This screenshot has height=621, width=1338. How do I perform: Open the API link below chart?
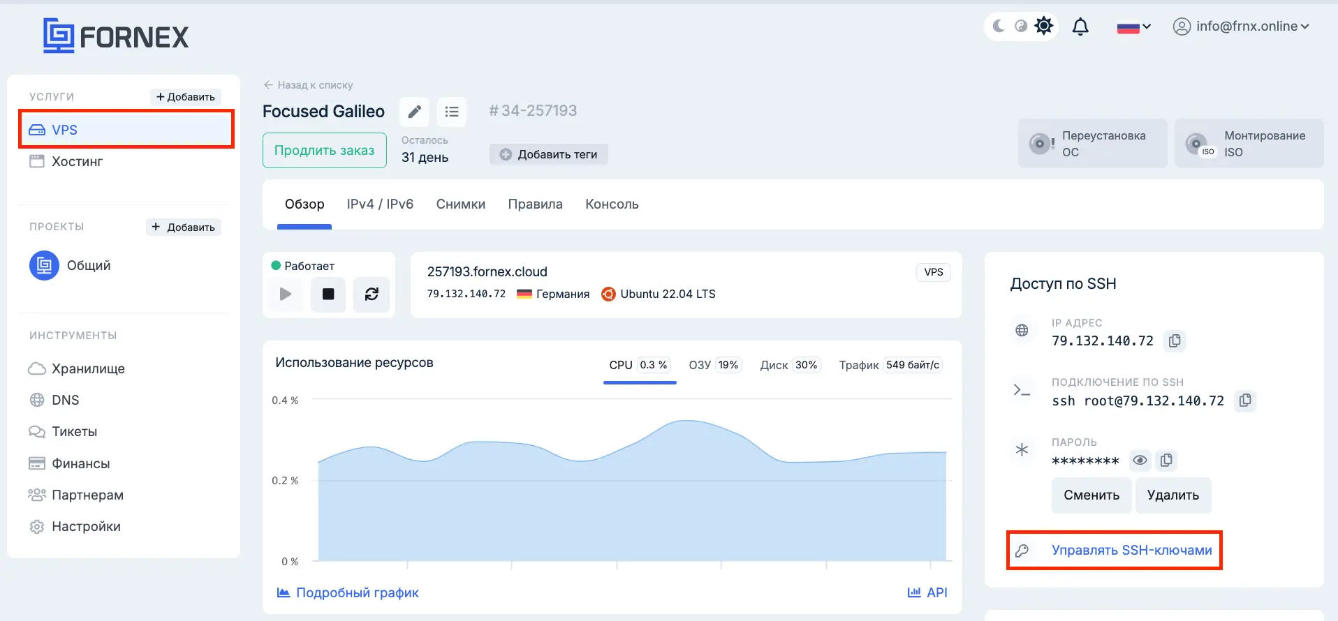pyautogui.click(x=927, y=592)
